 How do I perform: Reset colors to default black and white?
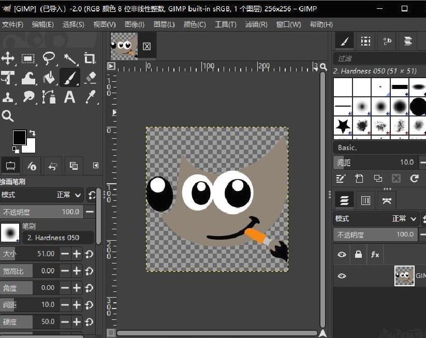coord(16,150)
